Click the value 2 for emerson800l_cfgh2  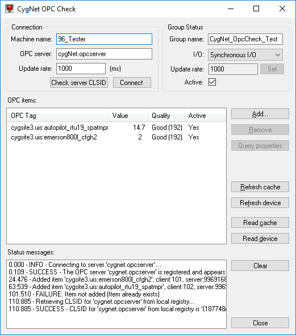pyautogui.click(x=140, y=137)
